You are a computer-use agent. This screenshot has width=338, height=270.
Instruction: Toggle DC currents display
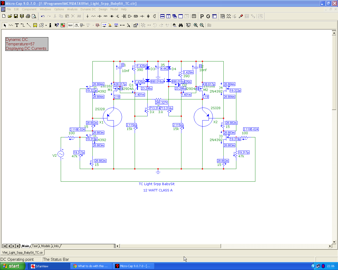104,25
